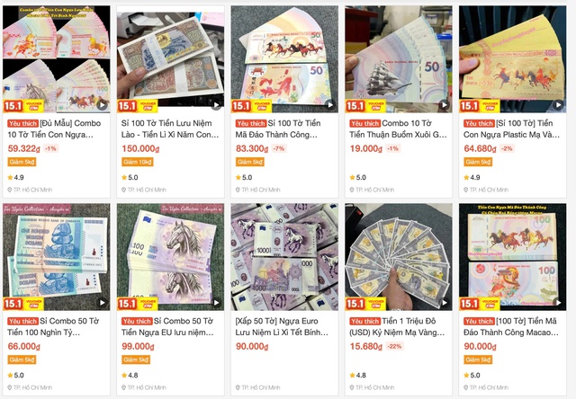Click the Giảm 5kđ tag under 83.300đ price
The height and width of the screenshot is (399, 576).
click(250, 162)
